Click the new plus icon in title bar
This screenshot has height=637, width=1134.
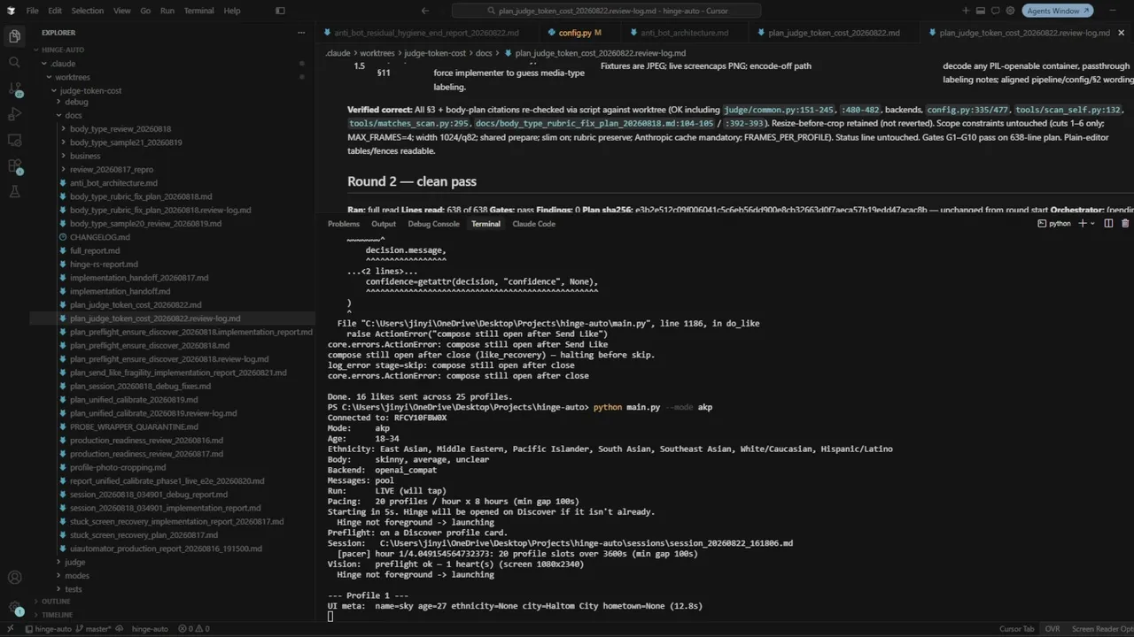[966, 11]
